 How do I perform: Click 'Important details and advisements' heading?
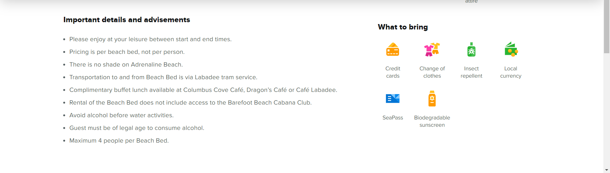click(127, 20)
